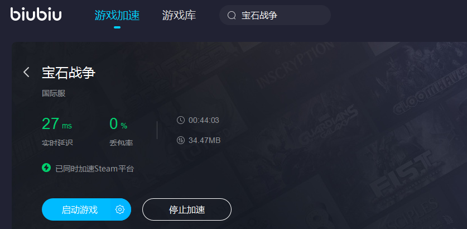467x229 pixels.
Task: Click the 停止加速 button
Action: click(187, 209)
